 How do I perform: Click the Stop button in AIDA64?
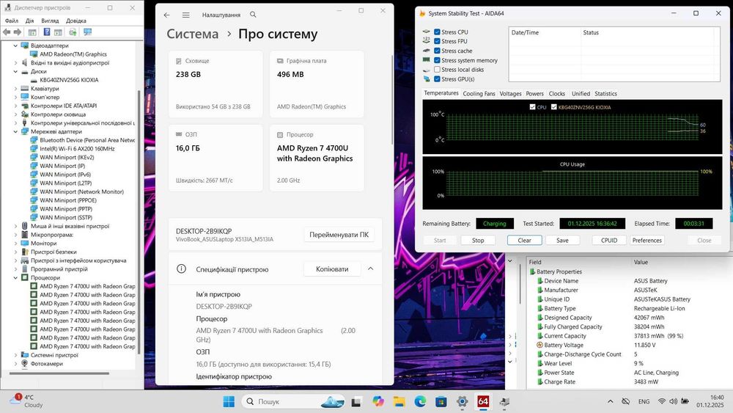pos(478,241)
